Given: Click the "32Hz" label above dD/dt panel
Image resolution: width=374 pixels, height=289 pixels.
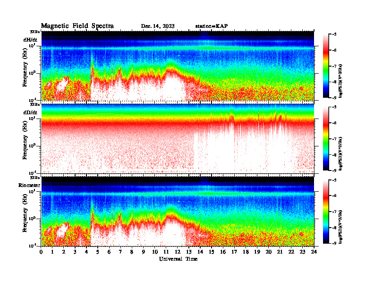Looking at the screenshot, I should (35, 104).
